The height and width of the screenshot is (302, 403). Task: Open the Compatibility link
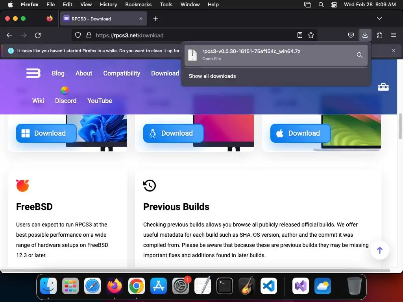tap(122, 74)
